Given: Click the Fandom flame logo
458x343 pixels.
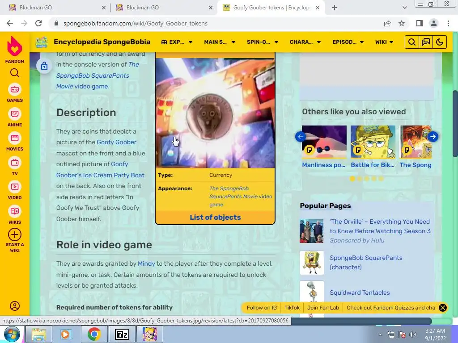Looking at the screenshot, I should click(x=15, y=46).
